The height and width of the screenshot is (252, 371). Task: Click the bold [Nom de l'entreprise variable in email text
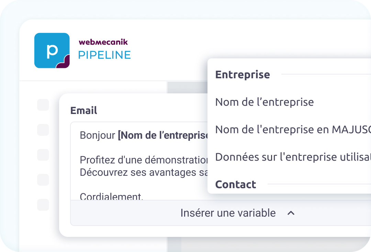(x=163, y=135)
